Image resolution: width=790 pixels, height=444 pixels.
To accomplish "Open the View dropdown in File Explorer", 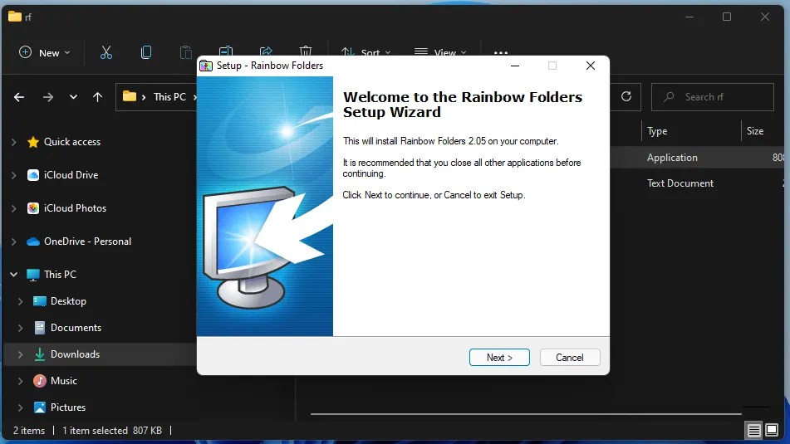I will click(440, 52).
